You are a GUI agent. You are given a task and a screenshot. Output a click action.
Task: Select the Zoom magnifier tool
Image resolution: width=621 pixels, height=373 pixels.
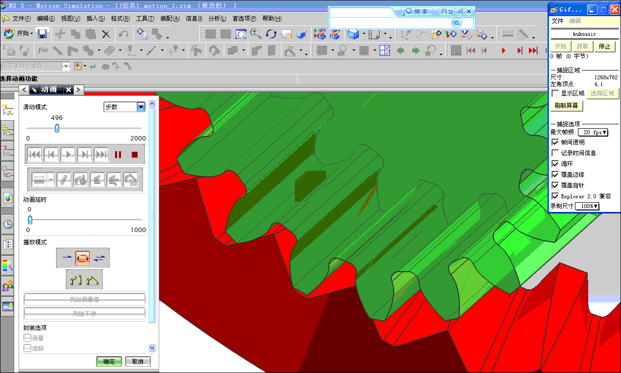(x=256, y=34)
